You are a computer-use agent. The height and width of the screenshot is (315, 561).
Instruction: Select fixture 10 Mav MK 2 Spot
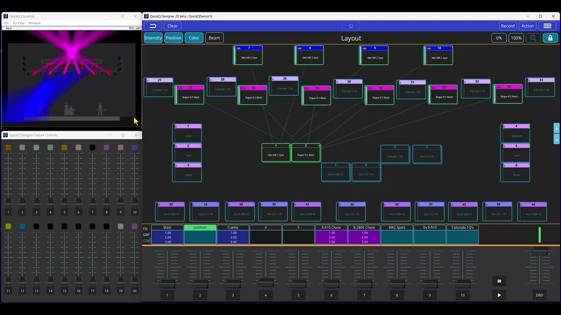pos(438,55)
